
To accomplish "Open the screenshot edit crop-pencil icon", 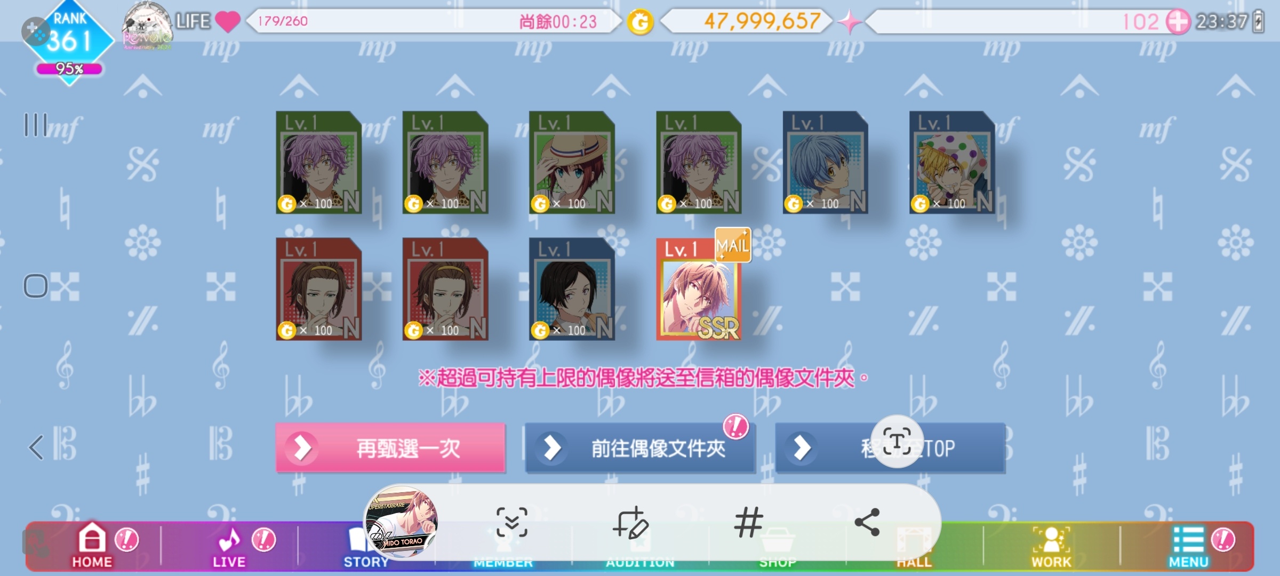I will pos(630,522).
